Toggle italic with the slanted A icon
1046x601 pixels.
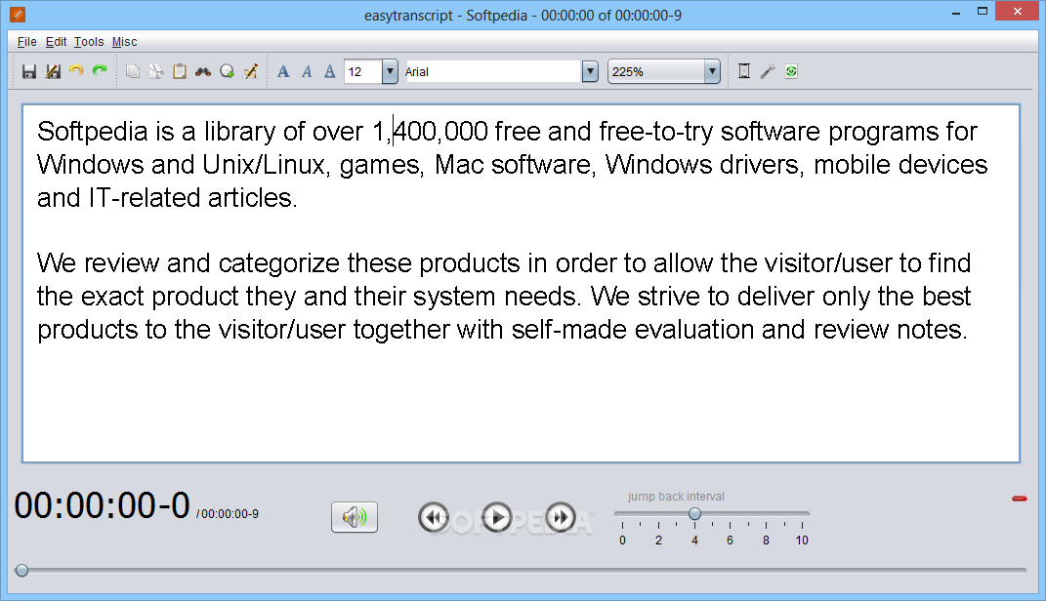pyautogui.click(x=307, y=71)
